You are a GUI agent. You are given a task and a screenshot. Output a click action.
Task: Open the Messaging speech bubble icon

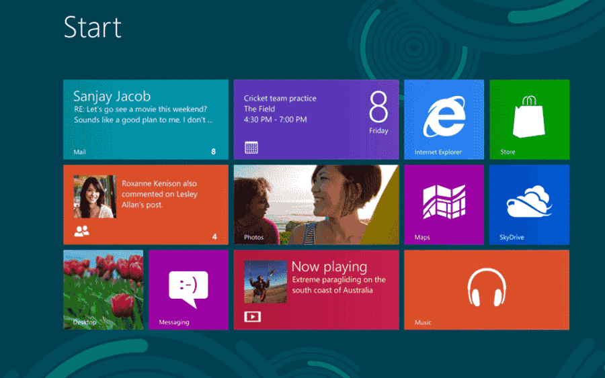188,289
